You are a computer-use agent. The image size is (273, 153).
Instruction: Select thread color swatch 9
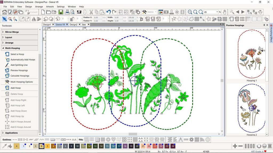71,146
